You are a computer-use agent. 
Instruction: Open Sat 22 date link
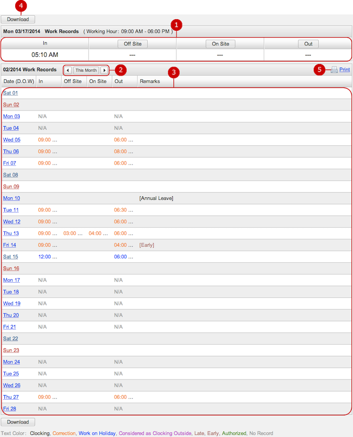point(10,339)
